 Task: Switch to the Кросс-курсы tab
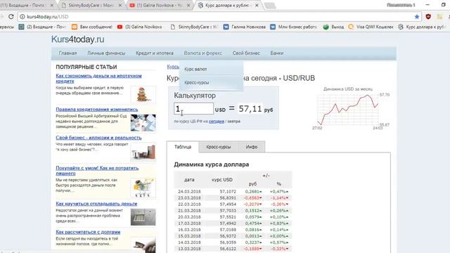(x=219, y=147)
